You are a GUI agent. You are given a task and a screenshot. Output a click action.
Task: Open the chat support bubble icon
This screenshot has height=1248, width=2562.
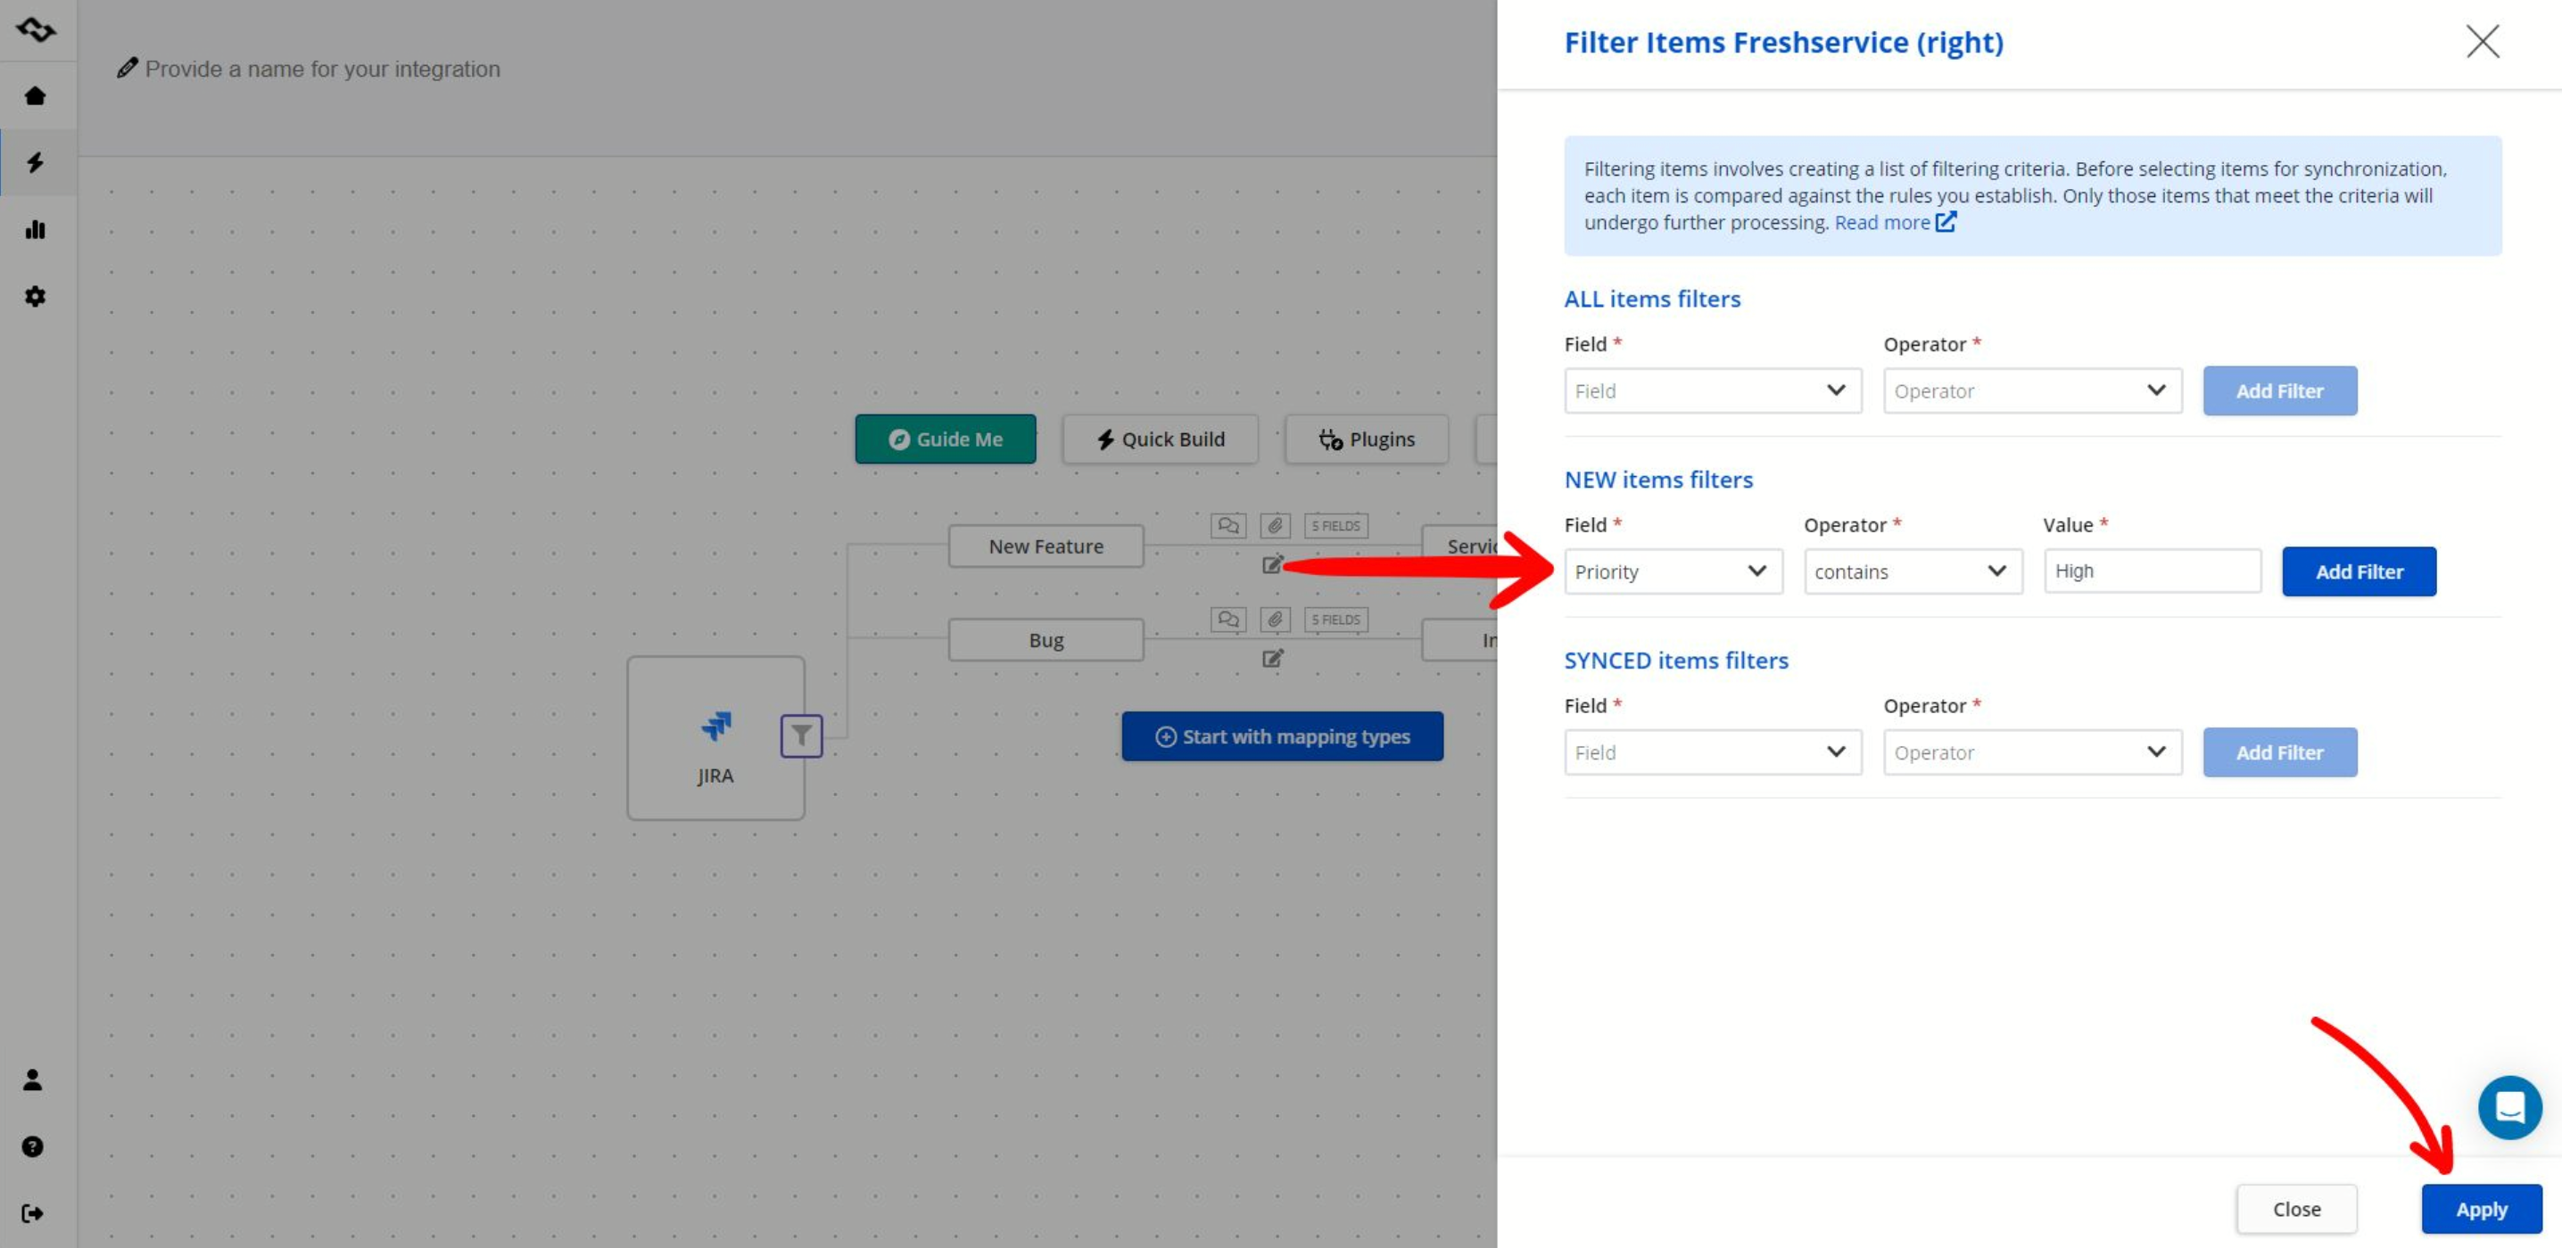coord(2509,1107)
